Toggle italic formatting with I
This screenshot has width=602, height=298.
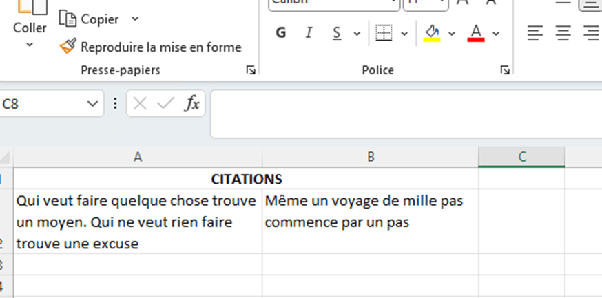[309, 32]
